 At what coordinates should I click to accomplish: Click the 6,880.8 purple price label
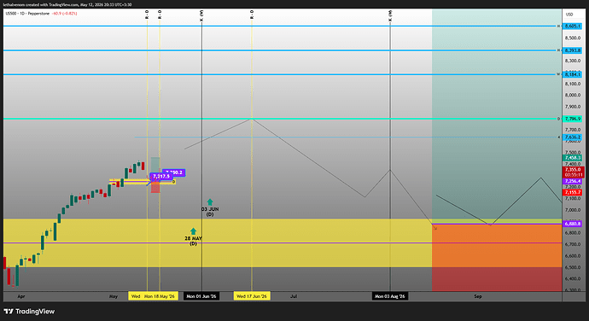(573, 224)
